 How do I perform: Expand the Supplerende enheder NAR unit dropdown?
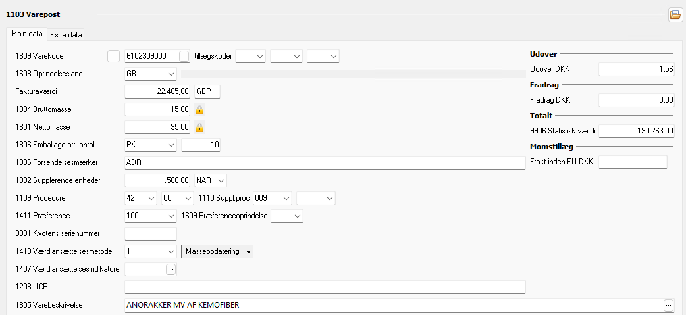pyautogui.click(x=220, y=180)
